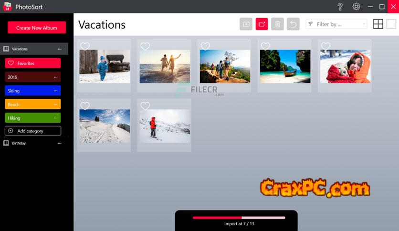
Task: Favorite the child in snow photo
Action: click(85, 46)
